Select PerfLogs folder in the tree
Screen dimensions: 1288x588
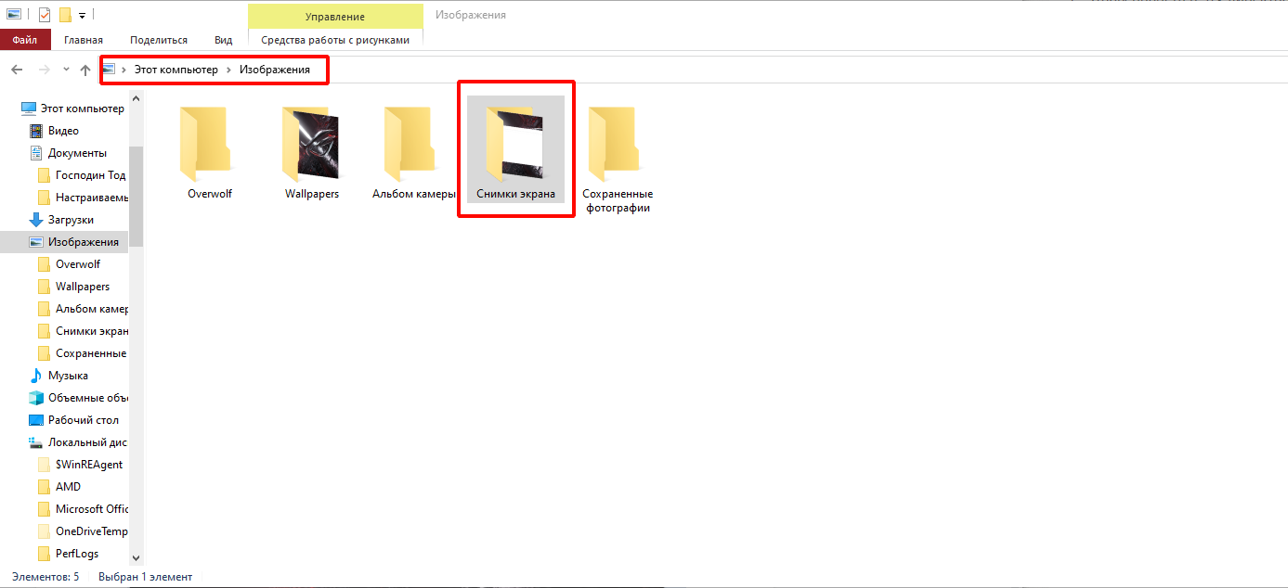[77, 554]
